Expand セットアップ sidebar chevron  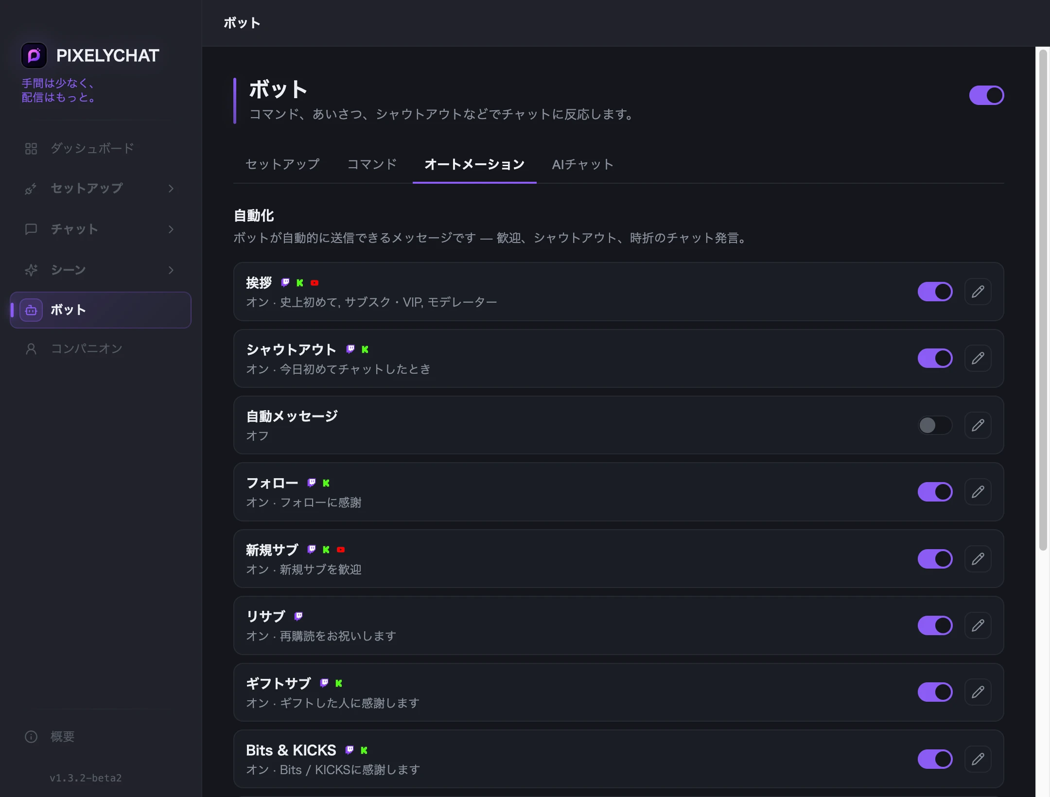[x=171, y=189]
